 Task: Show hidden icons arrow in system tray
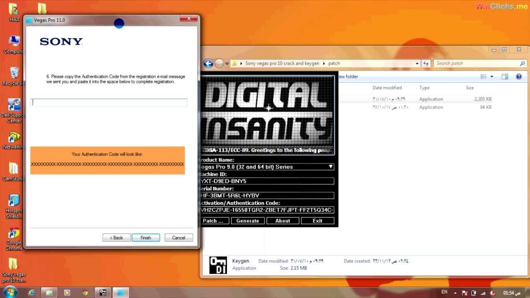pyautogui.click(x=455, y=293)
